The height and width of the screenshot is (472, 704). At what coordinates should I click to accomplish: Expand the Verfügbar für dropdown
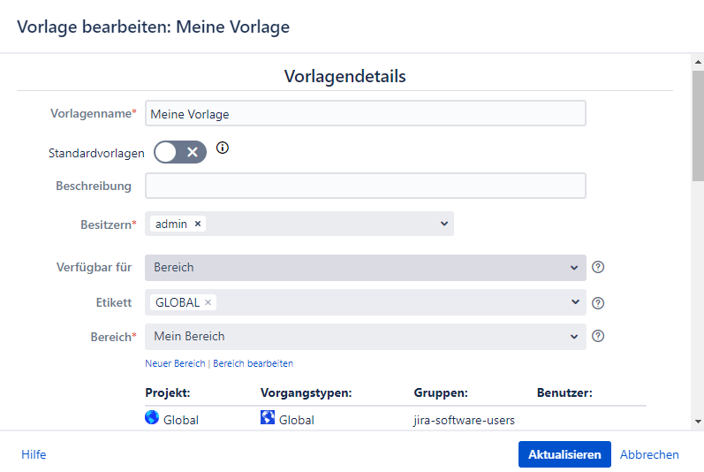coord(575,267)
